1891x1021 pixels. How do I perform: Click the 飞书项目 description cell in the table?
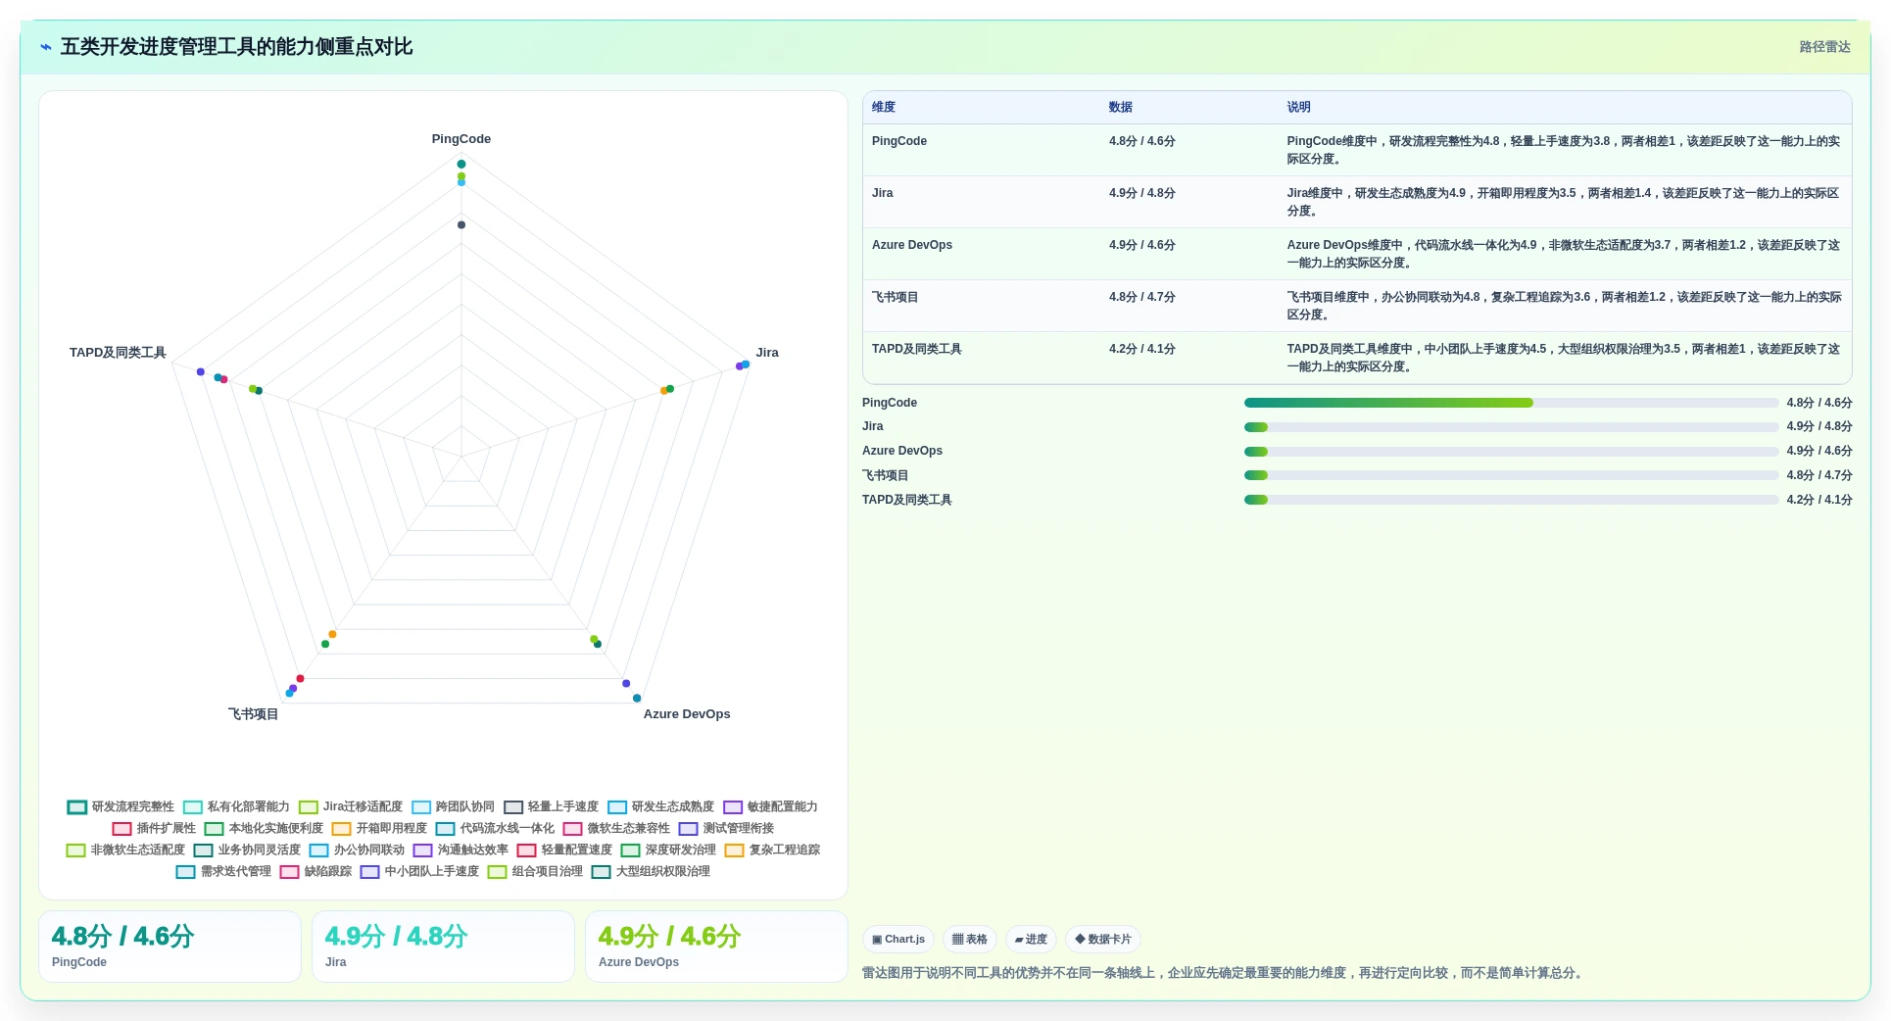pyautogui.click(x=1564, y=306)
